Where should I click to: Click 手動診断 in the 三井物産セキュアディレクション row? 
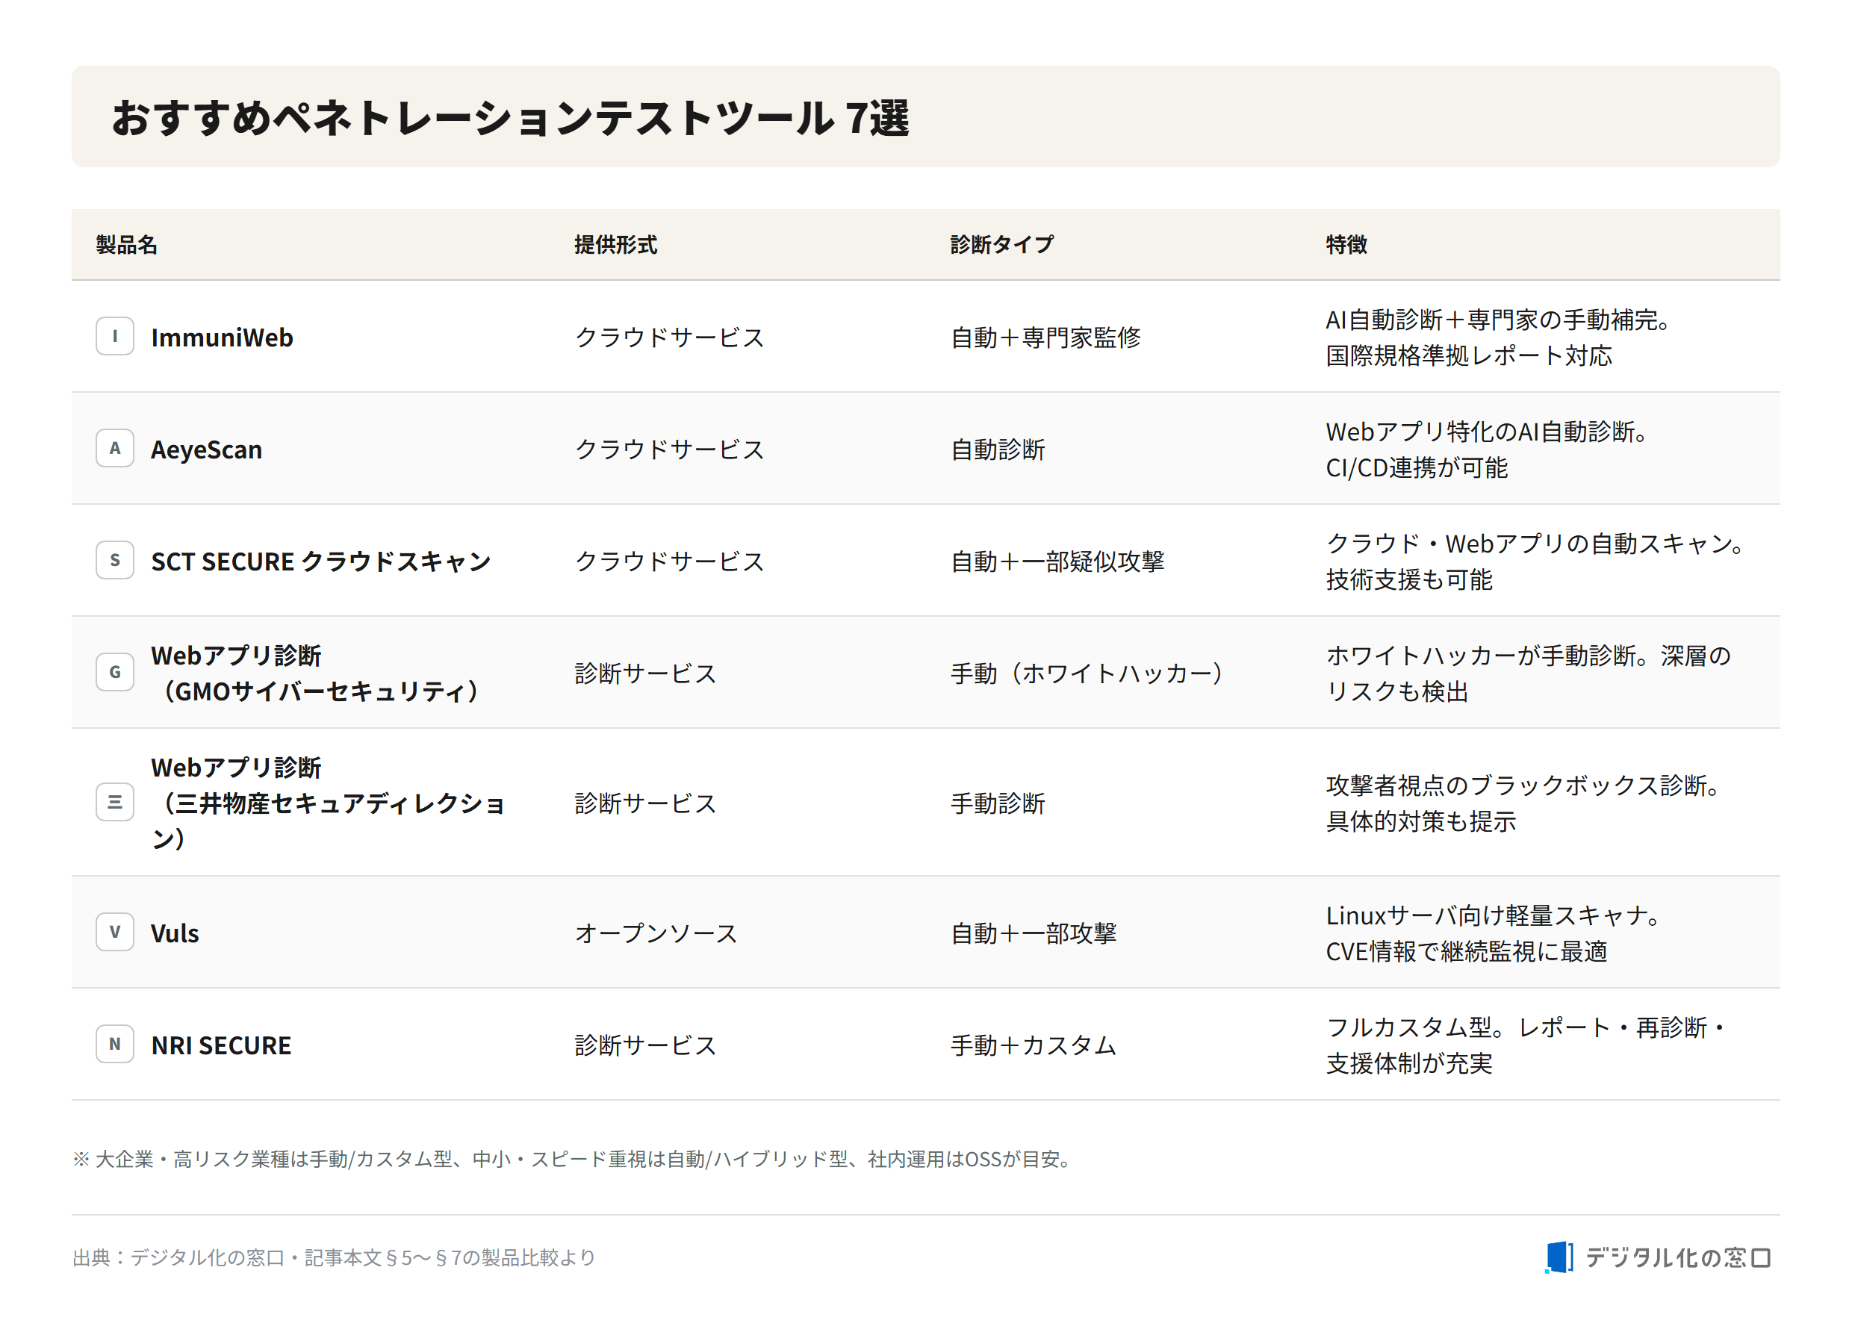[x=998, y=803]
